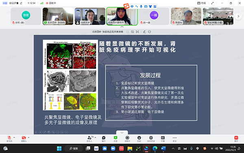The width and height of the screenshot is (244, 153).
Task: Unmute the microphone in the meeting toolbar
Action: (x=9, y=139)
